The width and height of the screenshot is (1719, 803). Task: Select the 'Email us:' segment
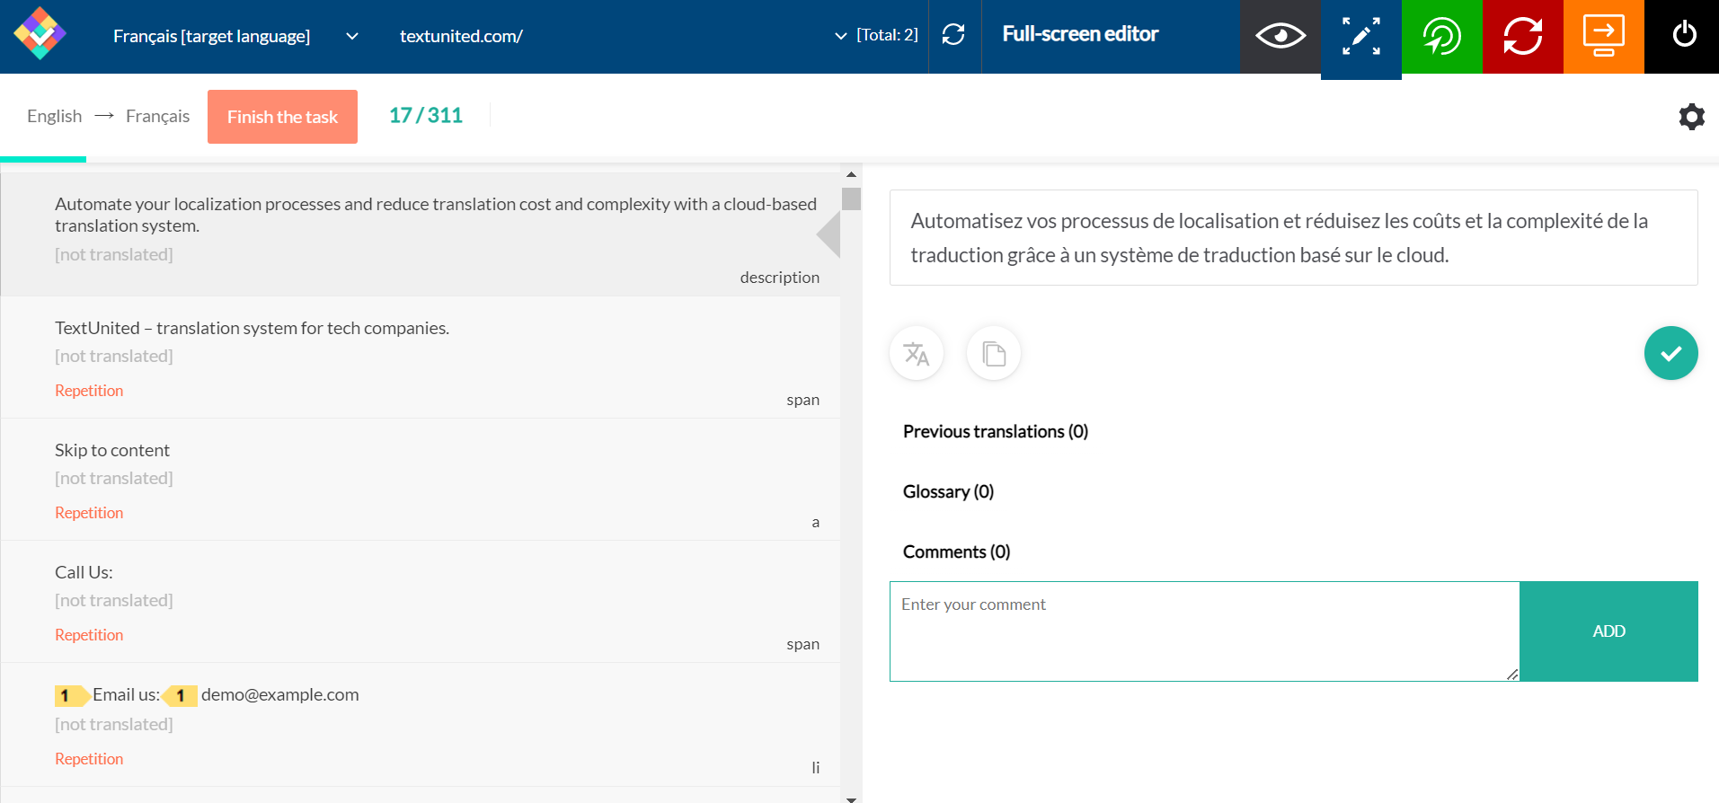[x=421, y=725]
